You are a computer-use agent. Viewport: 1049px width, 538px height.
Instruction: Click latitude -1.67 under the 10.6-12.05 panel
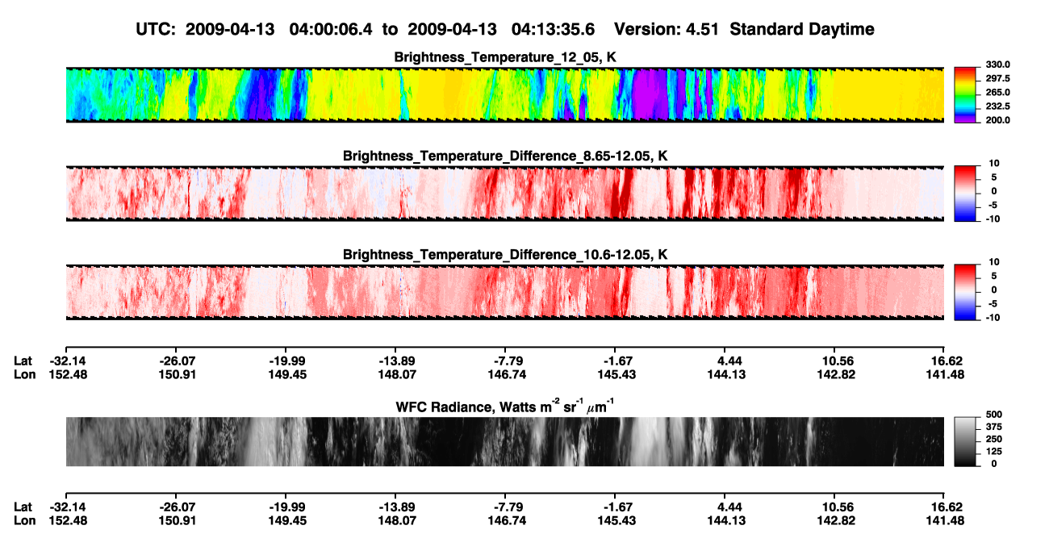[x=617, y=361]
